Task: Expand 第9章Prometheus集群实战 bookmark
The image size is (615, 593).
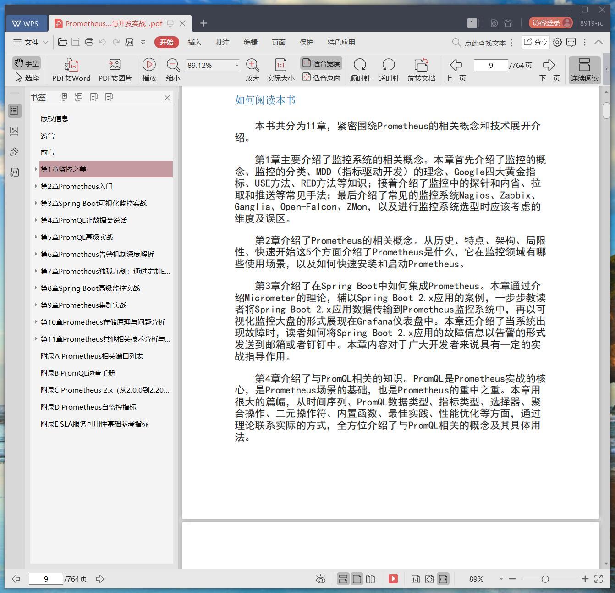Action: 36,305
